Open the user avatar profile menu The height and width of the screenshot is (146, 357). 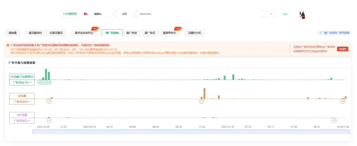302,15
